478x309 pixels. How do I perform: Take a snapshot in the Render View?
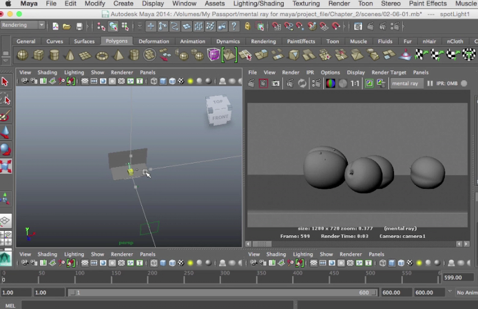(x=276, y=83)
